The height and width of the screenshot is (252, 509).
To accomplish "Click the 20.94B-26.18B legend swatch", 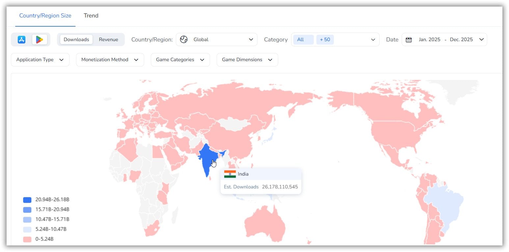I will point(27,200).
